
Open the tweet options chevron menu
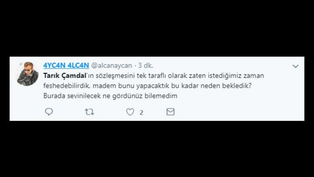(296, 66)
